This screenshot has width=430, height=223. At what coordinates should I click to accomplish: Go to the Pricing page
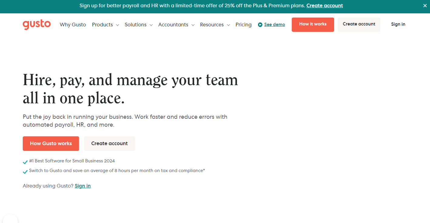tap(244, 25)
